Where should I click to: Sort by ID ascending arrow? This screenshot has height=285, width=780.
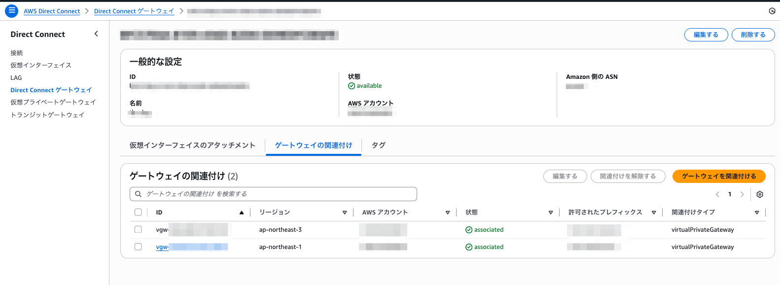242,213
